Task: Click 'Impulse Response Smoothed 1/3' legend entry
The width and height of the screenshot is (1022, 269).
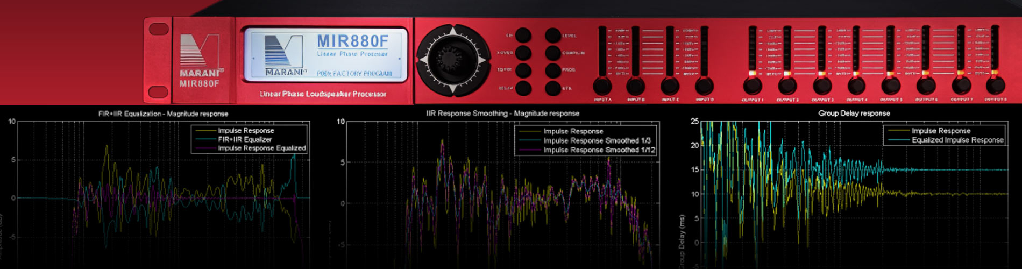Action: pyautogui.click(x=597, y=140)
